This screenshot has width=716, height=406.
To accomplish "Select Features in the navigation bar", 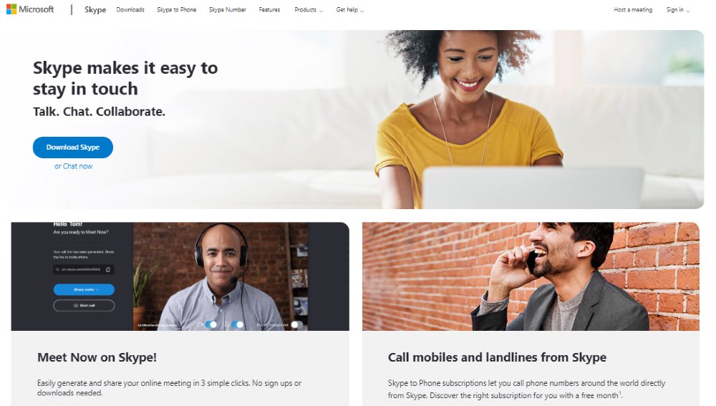I will (269, 9).
